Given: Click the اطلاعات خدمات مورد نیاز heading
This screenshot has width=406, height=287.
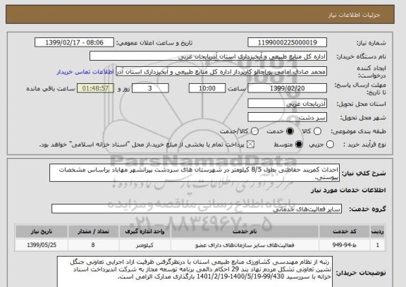Looking at the screenshot, I should 348,190.
